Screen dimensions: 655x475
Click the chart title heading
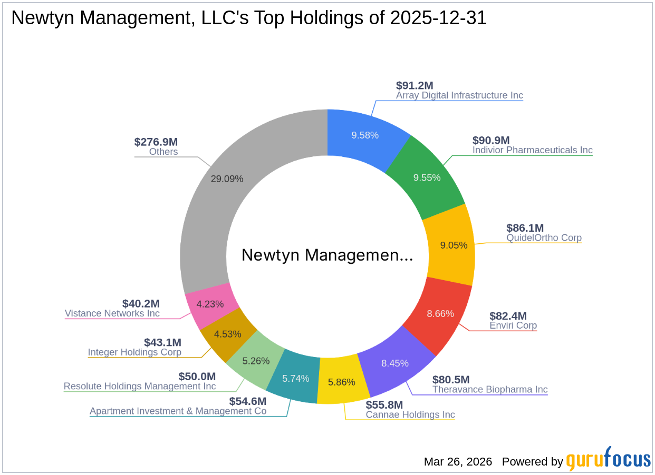pos(249,17)
